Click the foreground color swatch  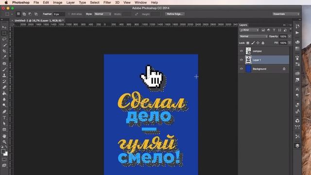[x=3, y=151]
